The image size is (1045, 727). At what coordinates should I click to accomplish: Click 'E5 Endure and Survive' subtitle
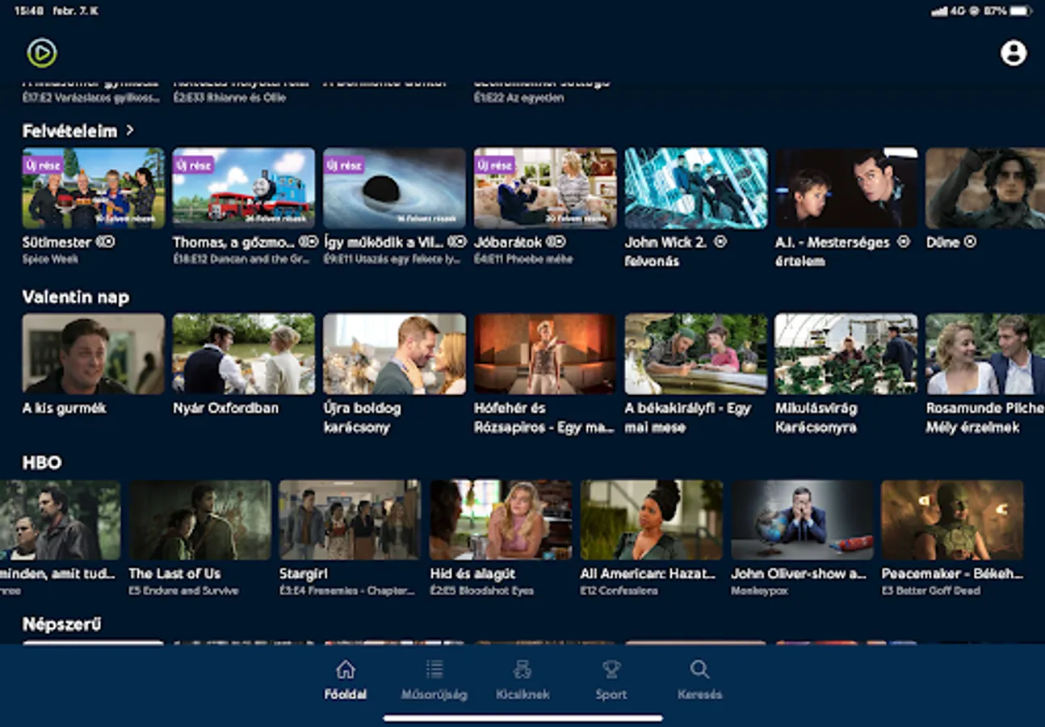tap(183, 590)
